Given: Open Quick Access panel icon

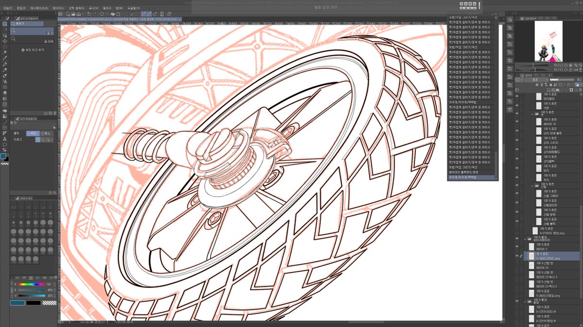Looking at the screenshot, I should (x=510, y=20).
